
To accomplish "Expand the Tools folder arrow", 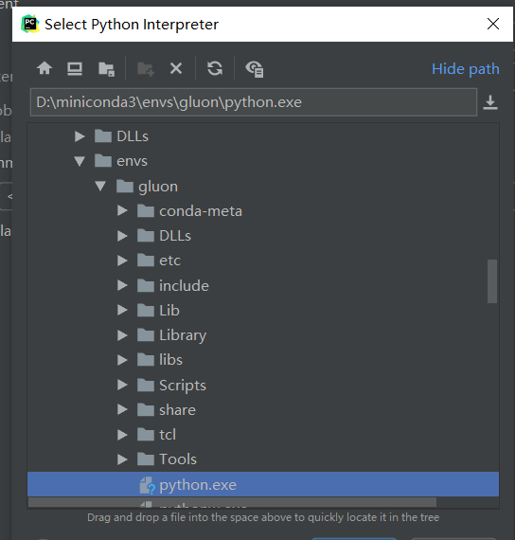I will click(122, 459).
